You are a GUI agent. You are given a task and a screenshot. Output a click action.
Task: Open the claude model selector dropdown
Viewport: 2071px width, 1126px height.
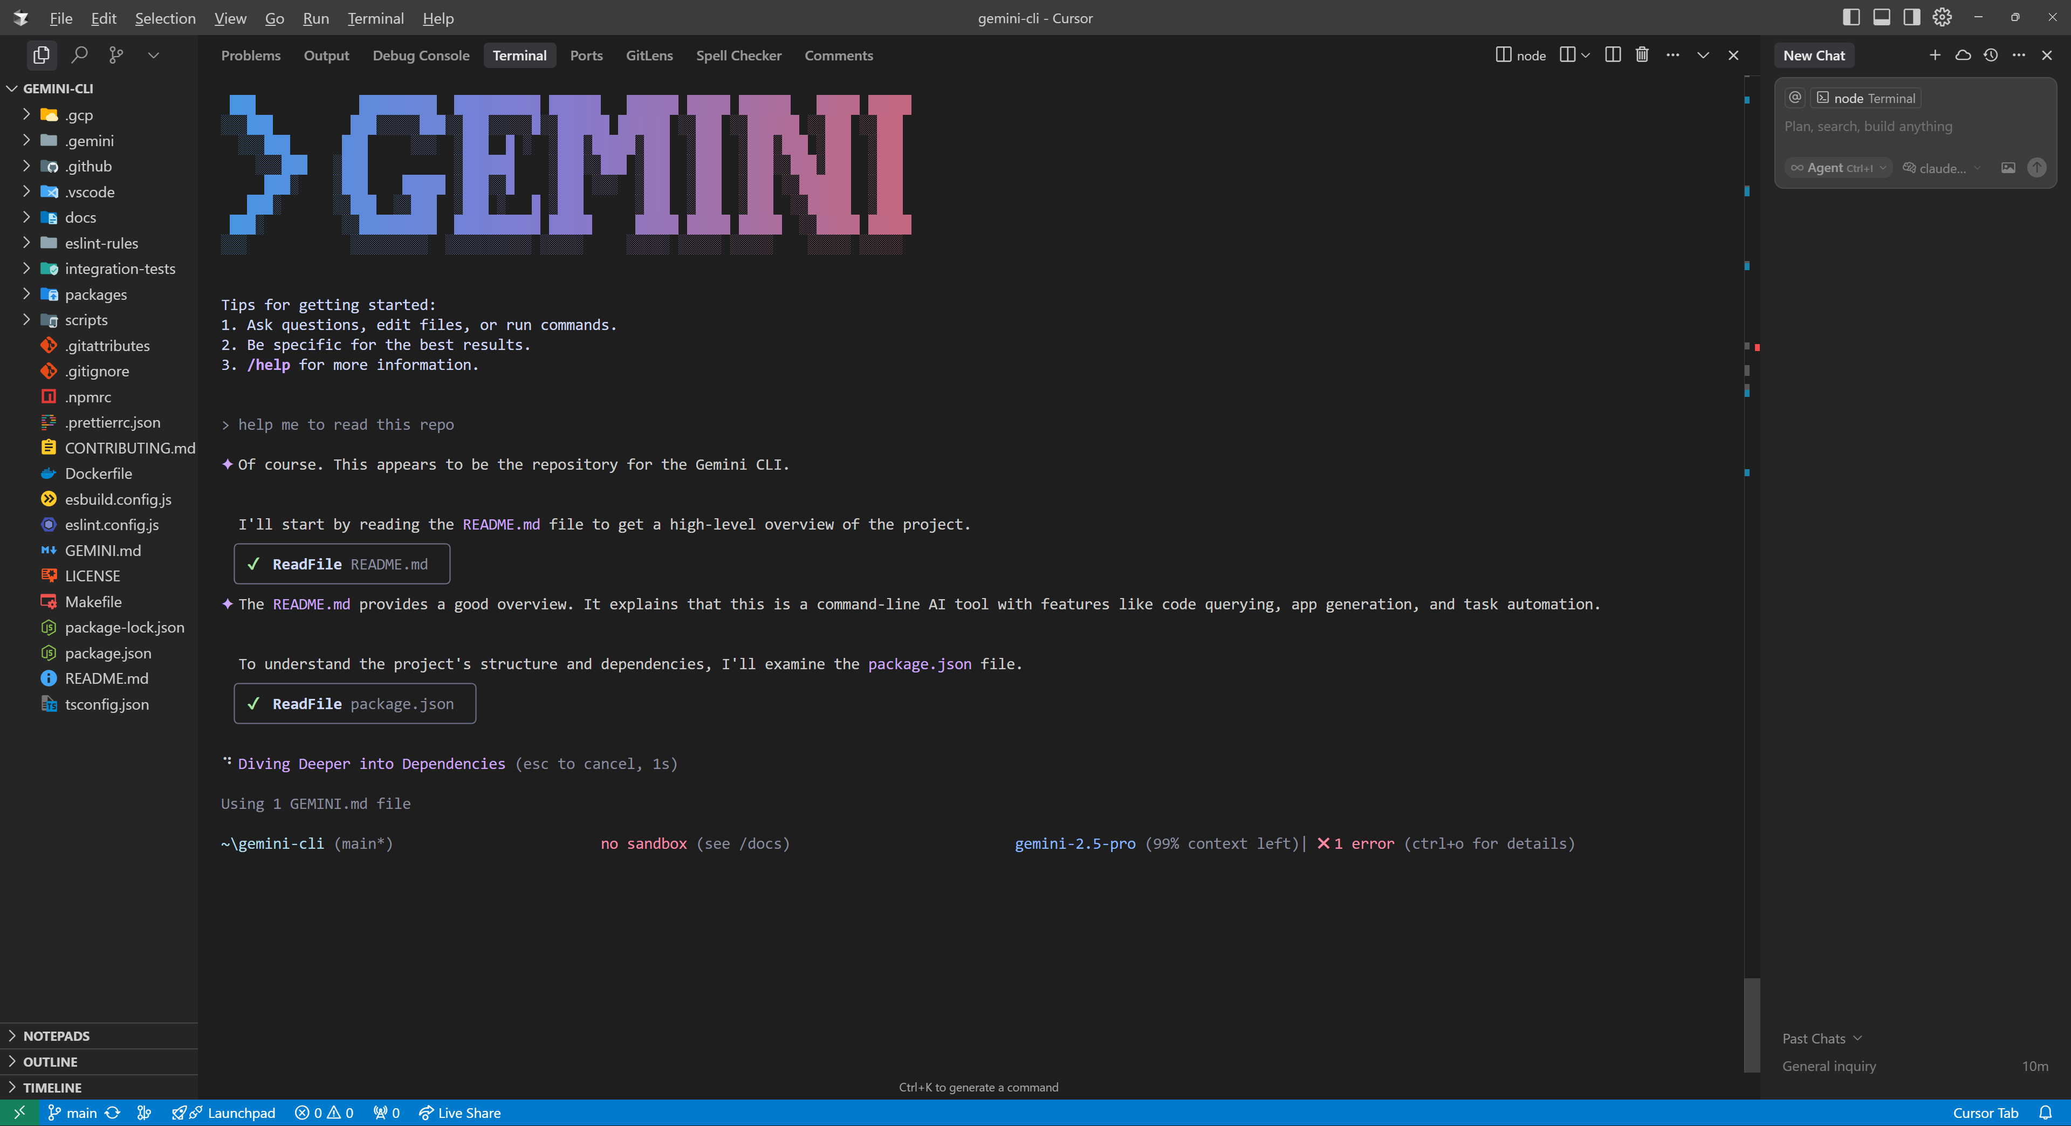pyautogui.click(x=1941, y=167)
